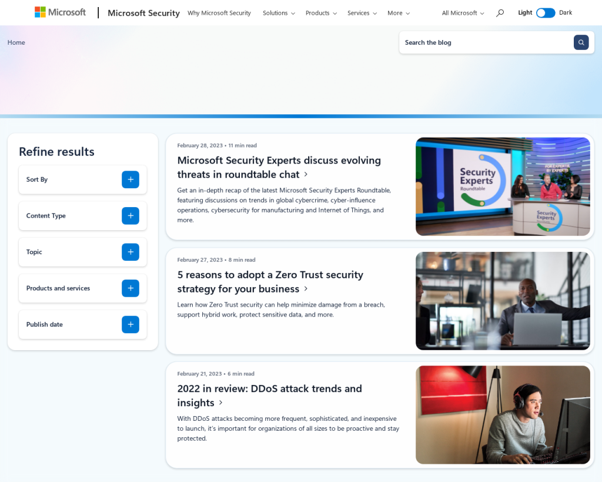Open 2022 DDoS attack trends article
The height and width of the screenshot is (482, 602).
(269, 395)
